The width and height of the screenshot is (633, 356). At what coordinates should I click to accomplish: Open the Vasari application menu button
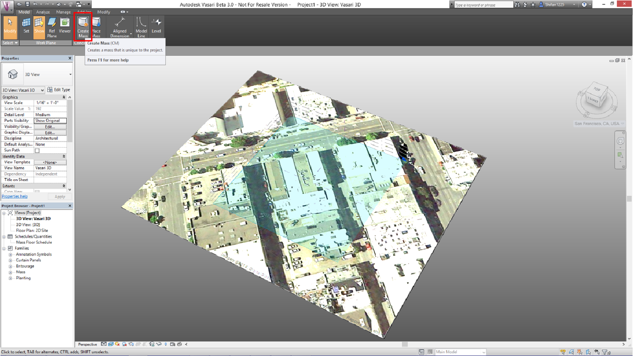[x=7, y=6]
